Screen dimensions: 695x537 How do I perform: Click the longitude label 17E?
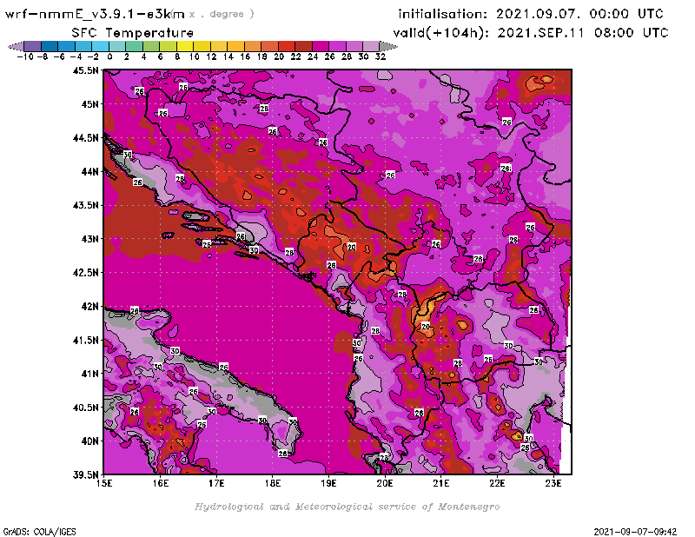click(x=216, y=483)
